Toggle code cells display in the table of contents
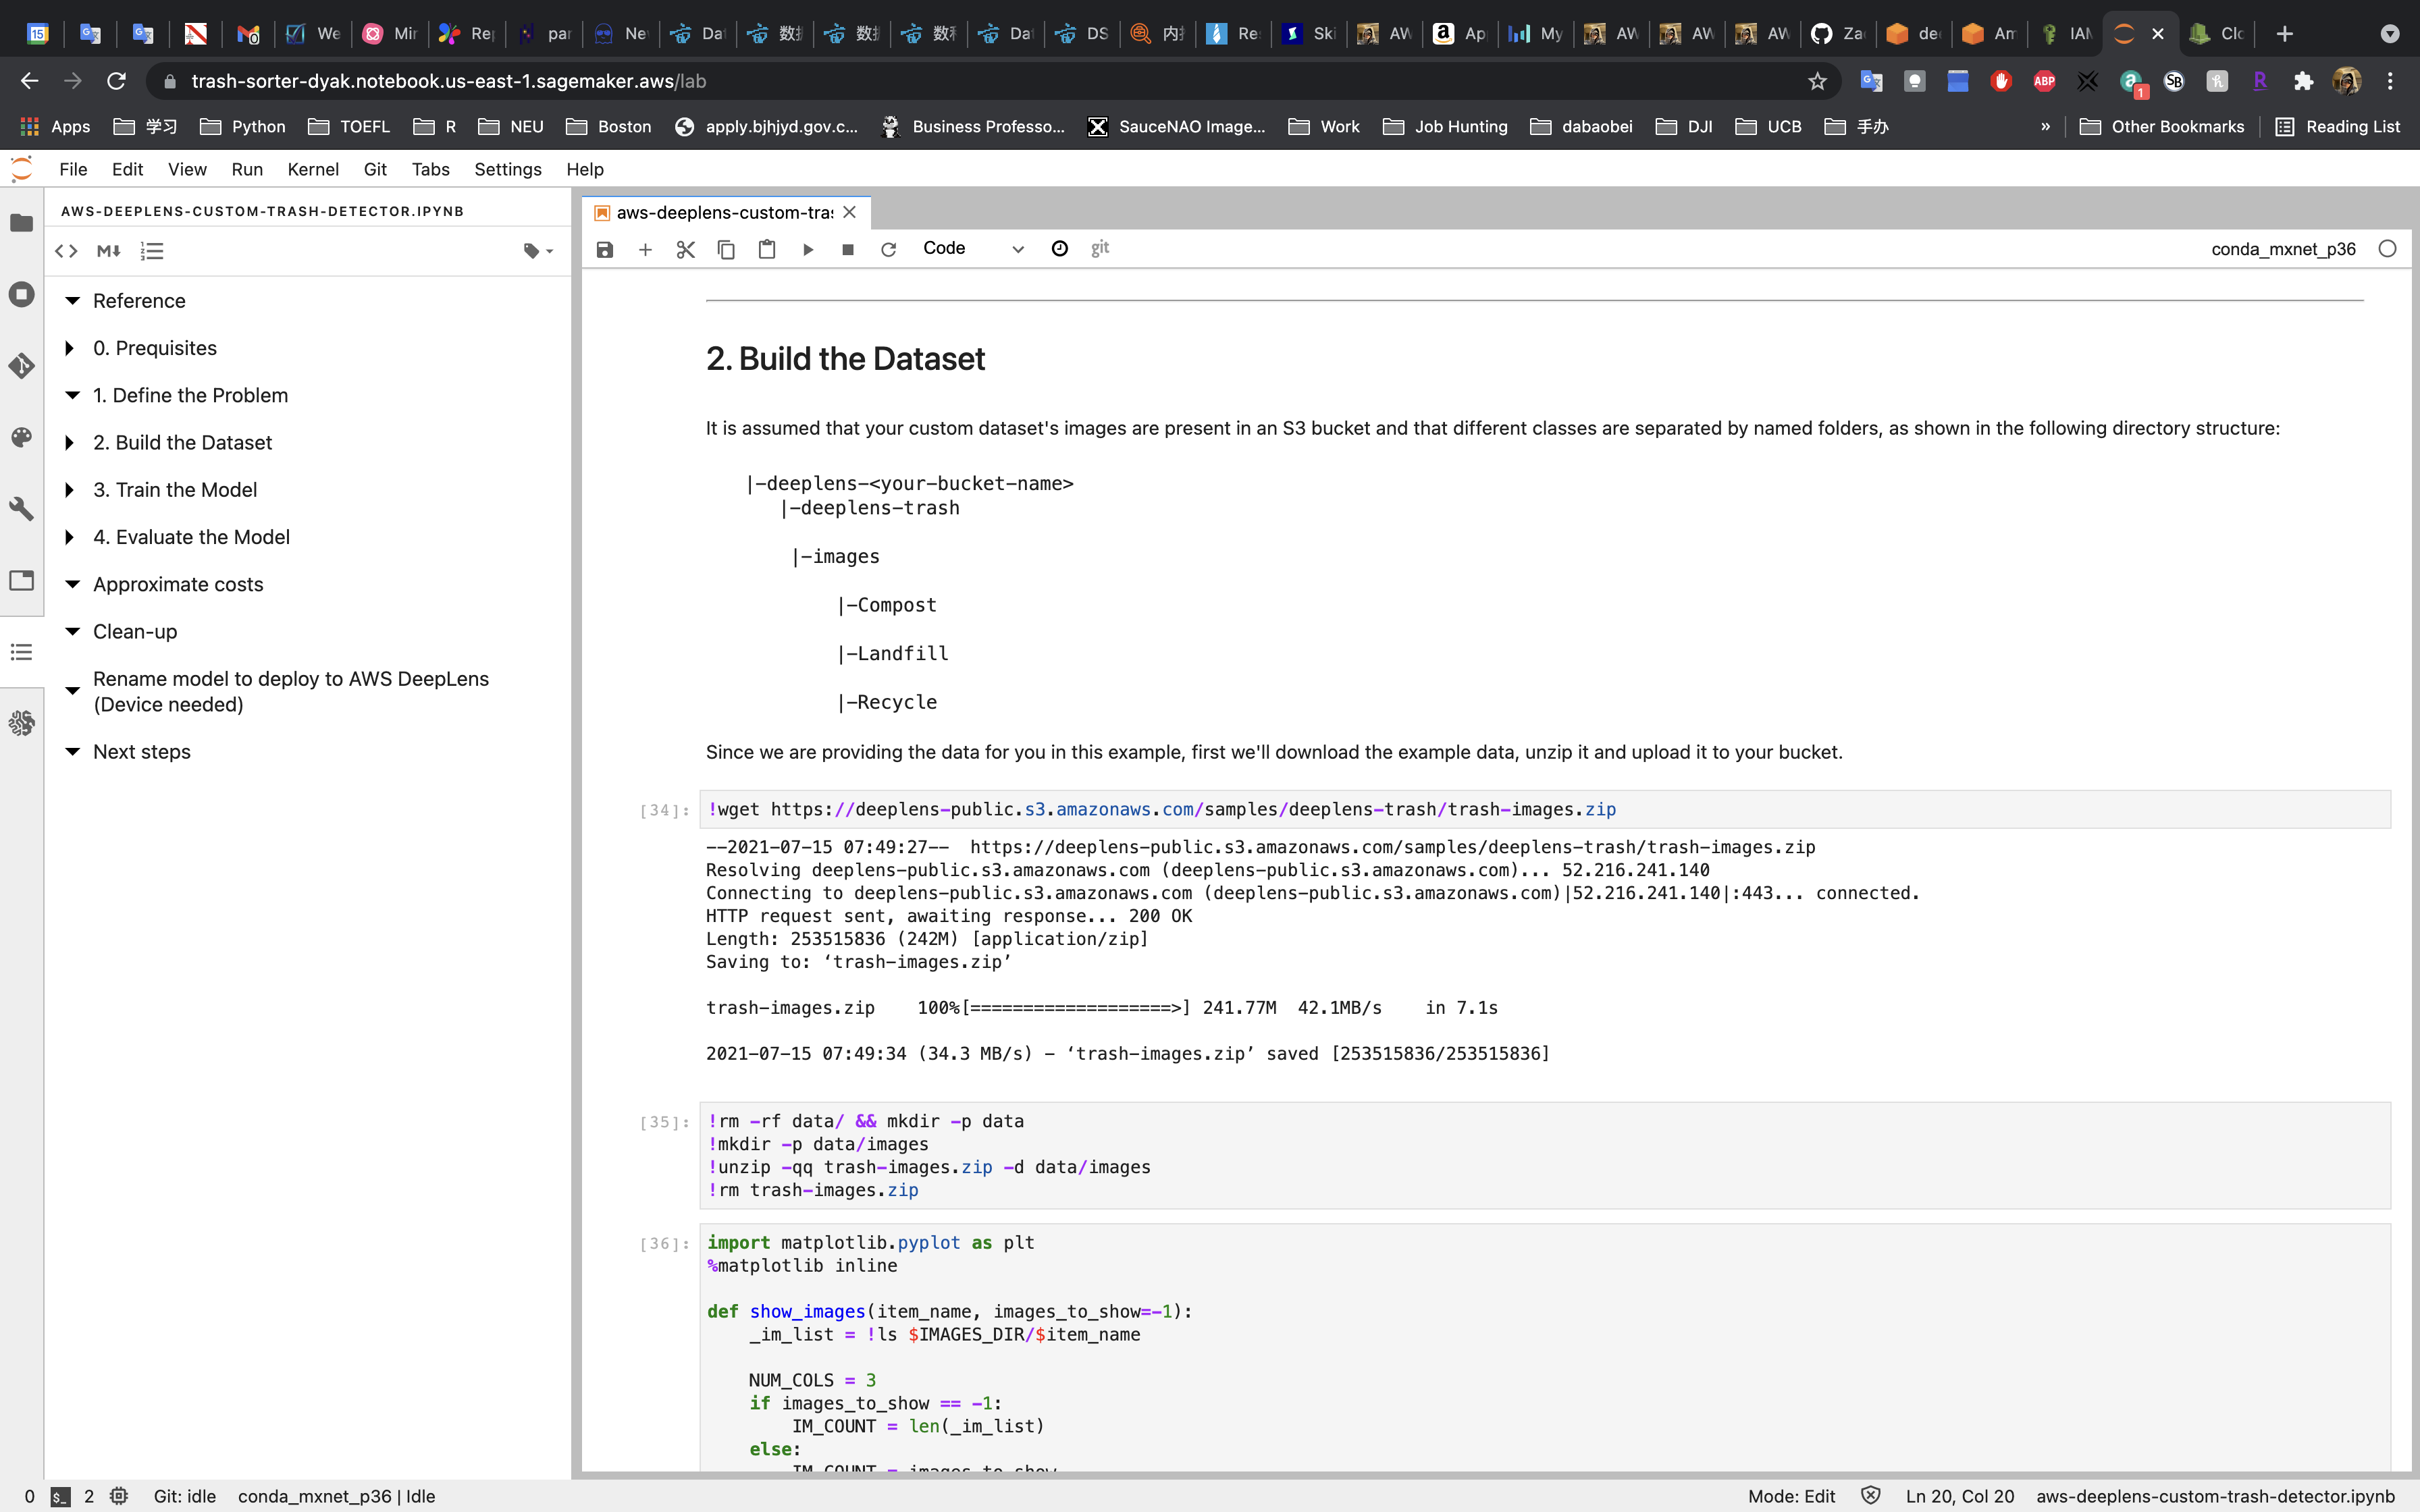The width and height of the screenshot is (2420, 1512). 66,251
